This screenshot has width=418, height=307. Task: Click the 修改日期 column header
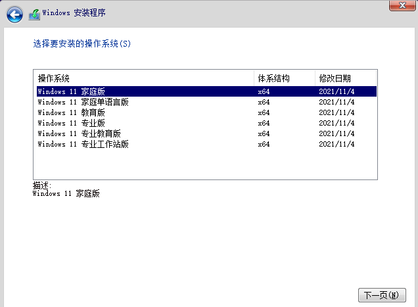pos(346,78)
